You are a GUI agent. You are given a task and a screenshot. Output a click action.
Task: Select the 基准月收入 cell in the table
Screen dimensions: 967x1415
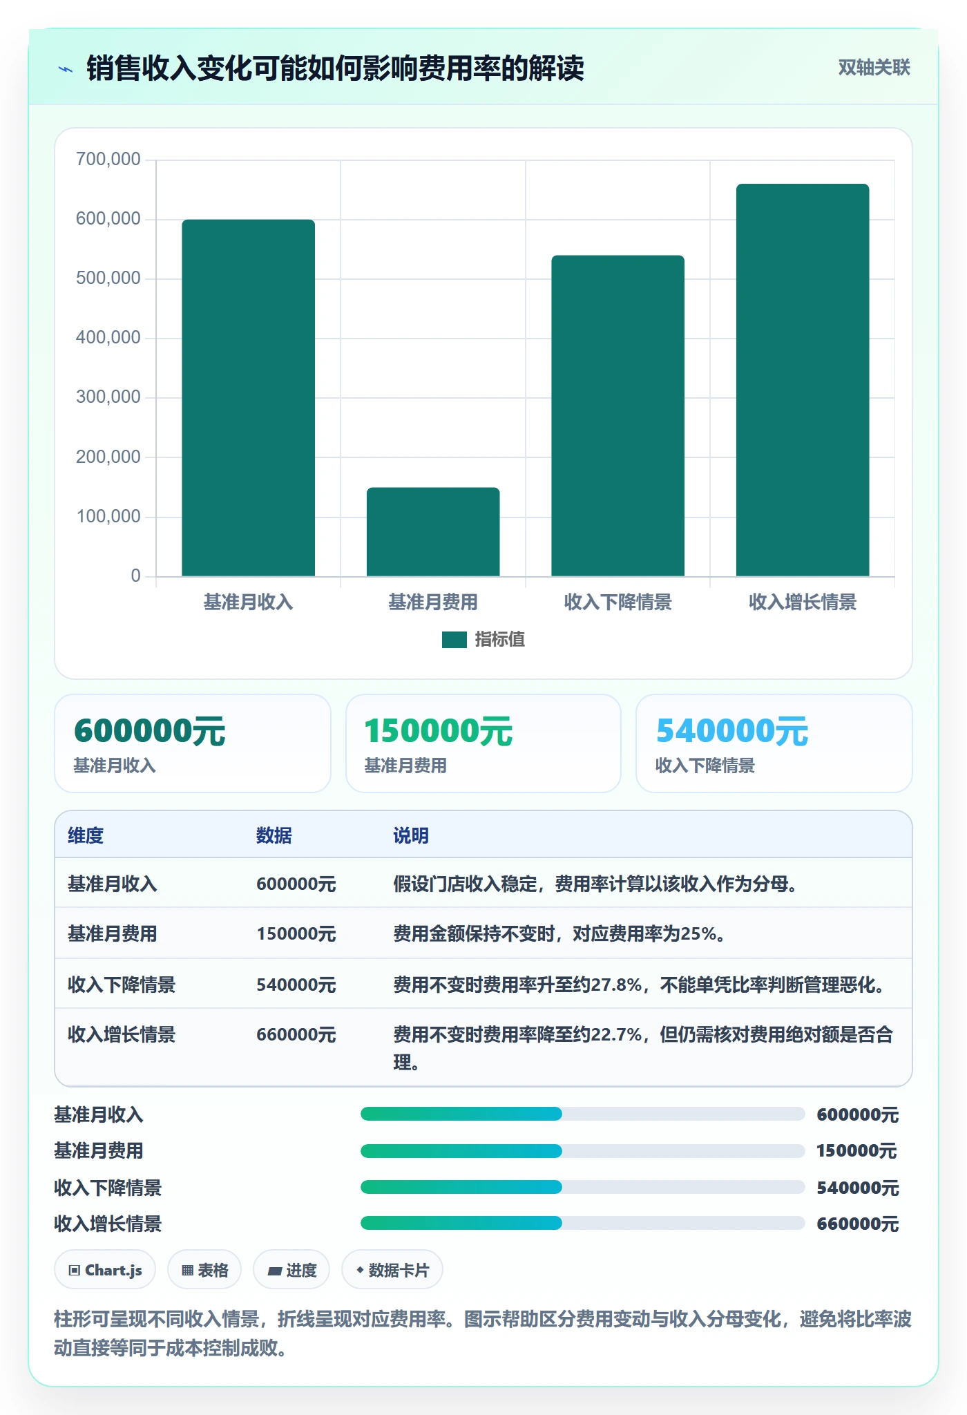[113, 884]
